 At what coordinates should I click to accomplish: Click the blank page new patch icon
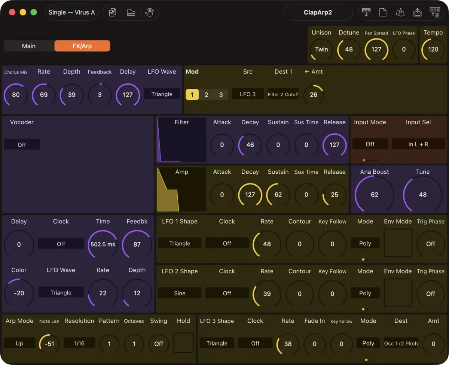383,12
